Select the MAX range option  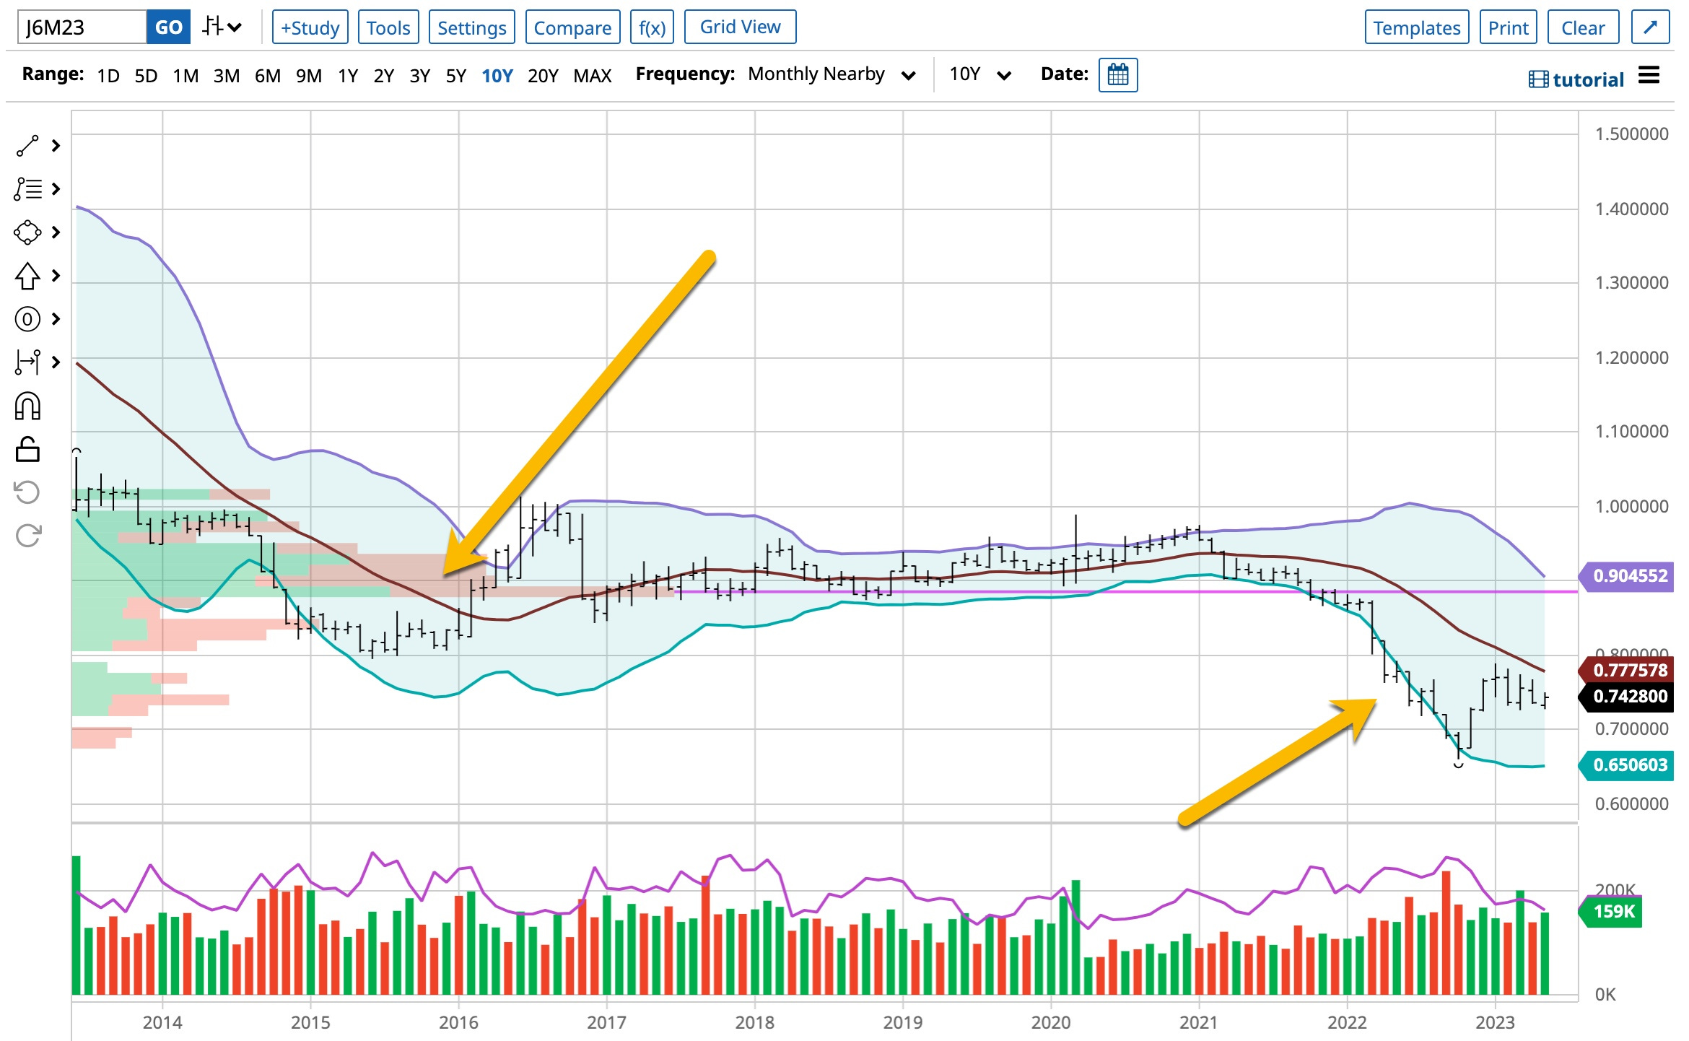[x=592, y=76]
